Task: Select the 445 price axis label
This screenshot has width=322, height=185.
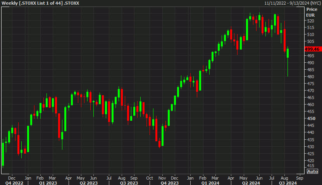Action: click(x=310, y=125)
